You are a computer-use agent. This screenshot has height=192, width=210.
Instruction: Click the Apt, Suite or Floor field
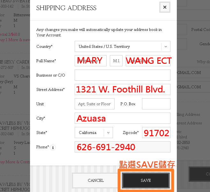(94, 104)
